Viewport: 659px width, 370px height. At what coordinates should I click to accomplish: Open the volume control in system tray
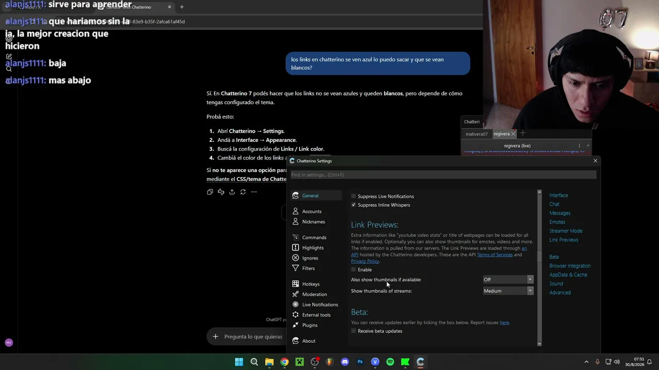tap(617, 362)
